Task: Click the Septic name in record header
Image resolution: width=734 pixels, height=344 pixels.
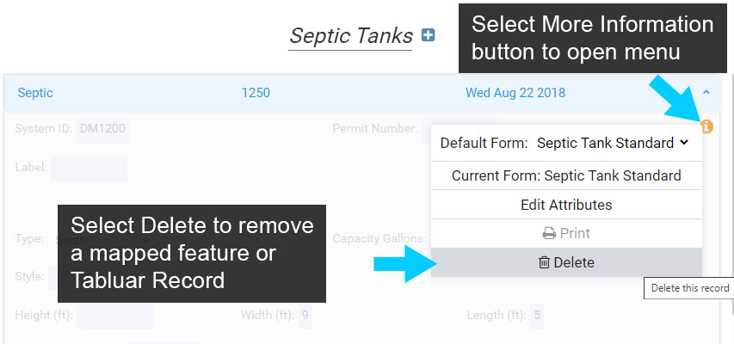Action: point(35,92)
